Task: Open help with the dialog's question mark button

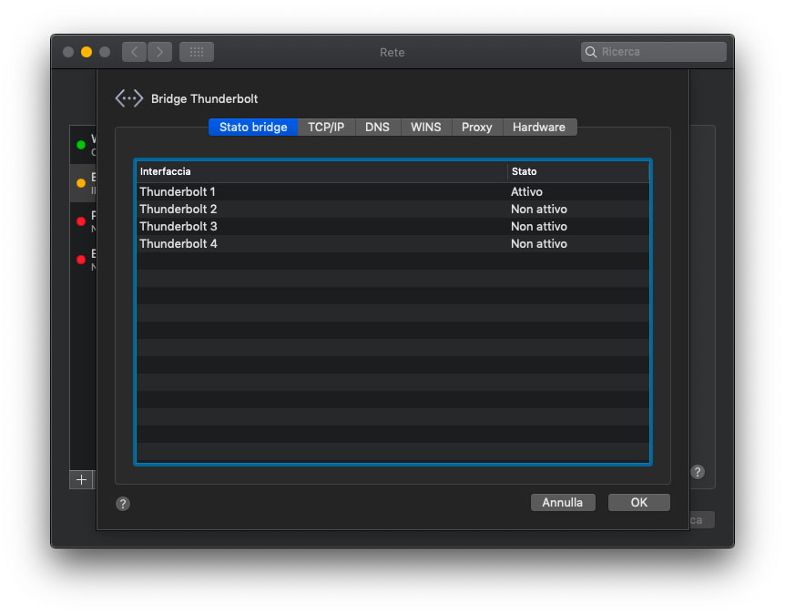Action: (123, 503)
